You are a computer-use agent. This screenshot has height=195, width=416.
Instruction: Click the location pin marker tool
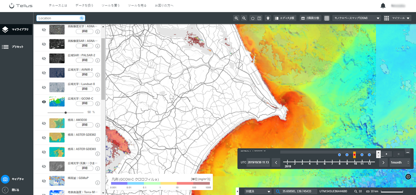268,18
